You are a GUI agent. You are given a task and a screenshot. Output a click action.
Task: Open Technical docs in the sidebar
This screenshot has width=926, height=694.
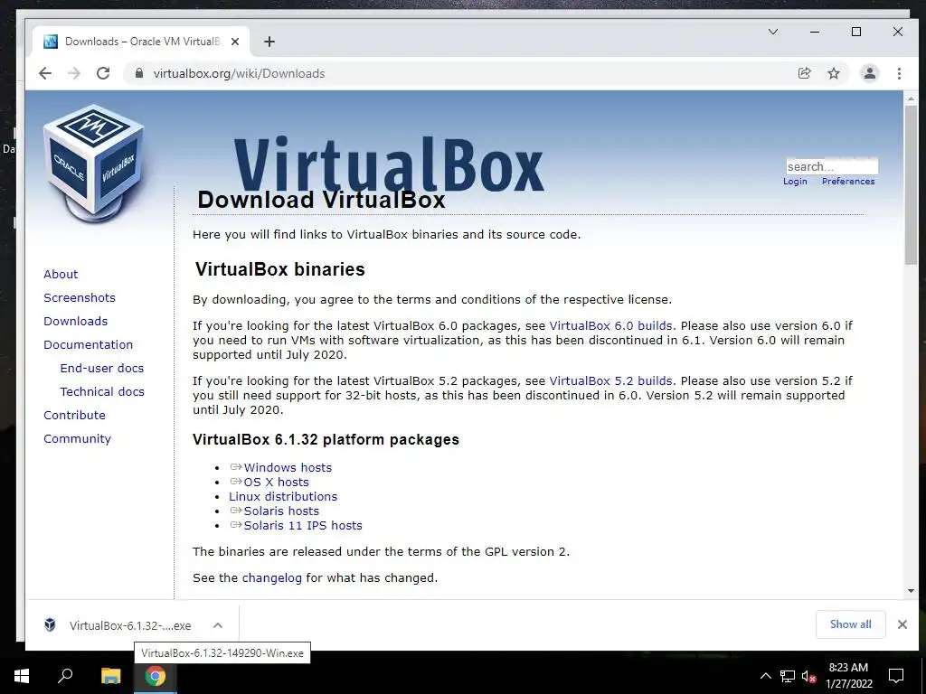[102, 392]
